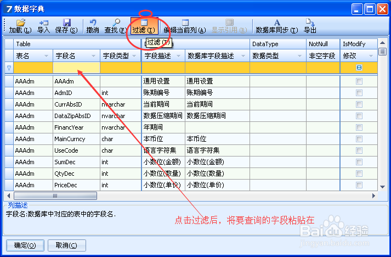Click the 表名 filter input cell

[33, 68]
